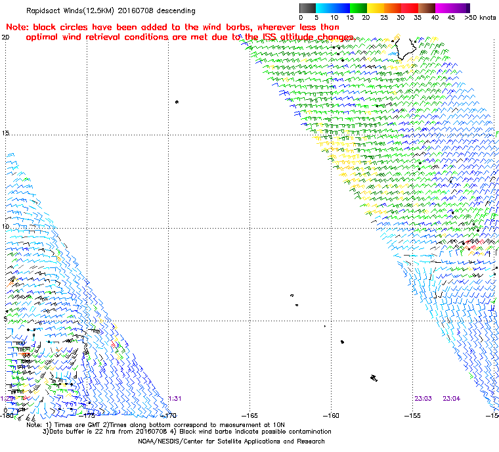Click the longitude axis label "-170"
This screenshot has height=452, width=499.
[168, 416]
